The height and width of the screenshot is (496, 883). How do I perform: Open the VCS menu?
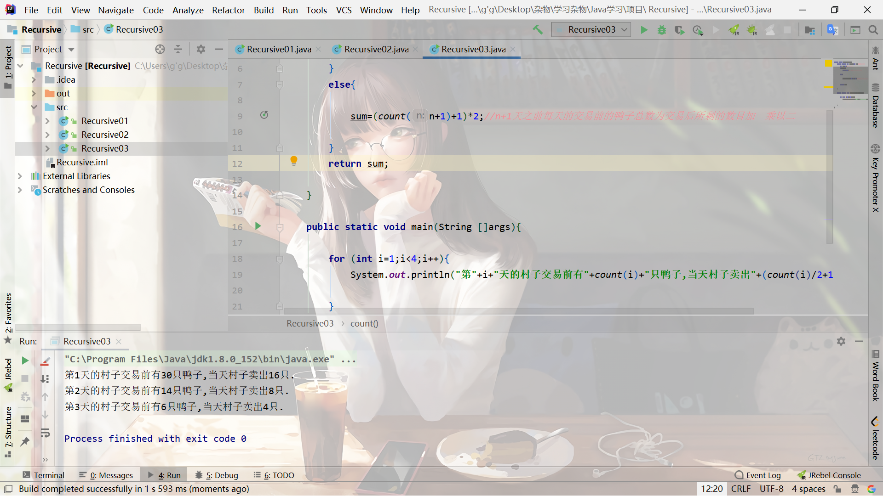[x=344, y=10]
